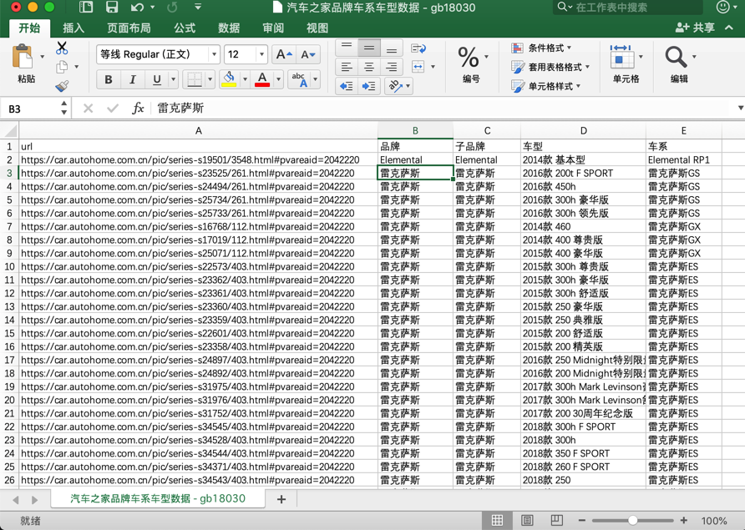Click the workbook search field
Image resolution: width=745 pixels, height=530 pixels.
click(627, 8)
